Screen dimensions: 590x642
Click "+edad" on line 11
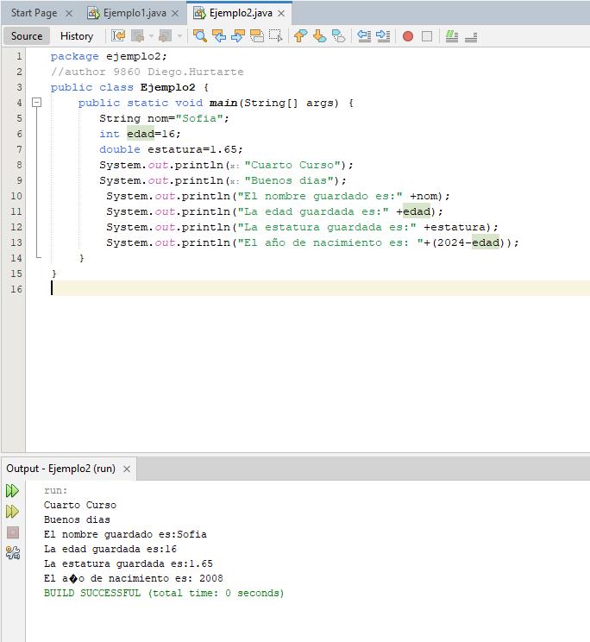click(x=413, y=211)
